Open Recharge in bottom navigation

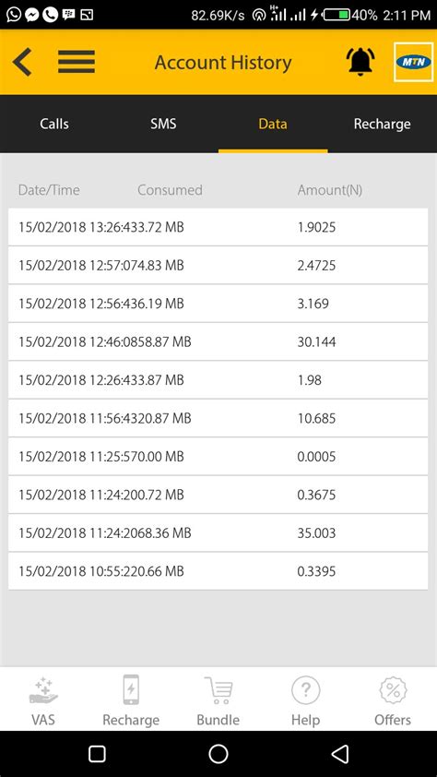point(131,700)
